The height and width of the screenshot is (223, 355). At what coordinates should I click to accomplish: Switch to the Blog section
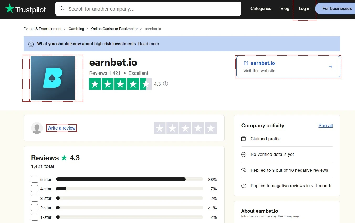point(285,8)
